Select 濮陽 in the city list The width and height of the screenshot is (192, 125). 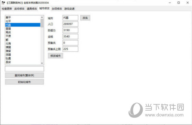pos(23,47)
